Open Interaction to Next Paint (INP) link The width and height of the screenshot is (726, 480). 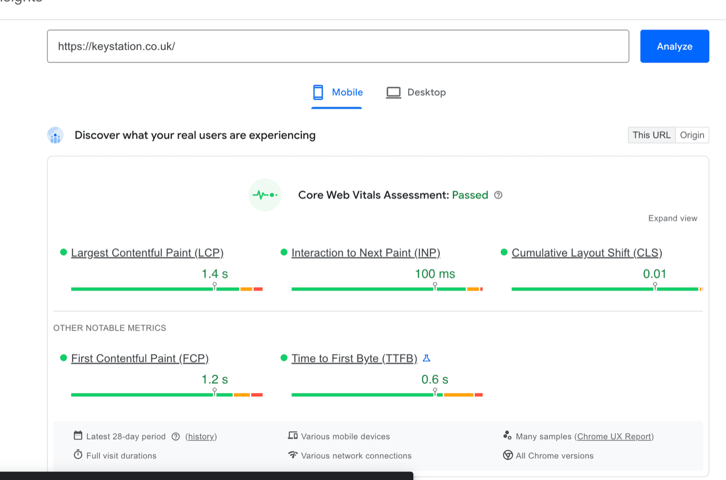(366, 253)
